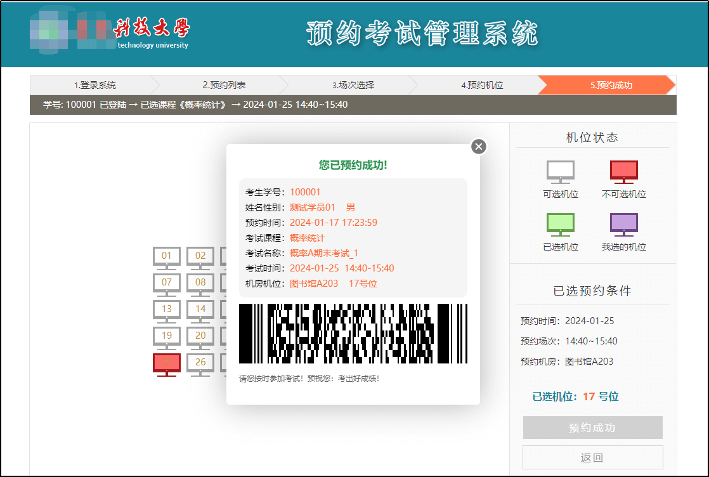Click the gray 预约成功 button
The image size is (709, 477).
point(592,428)
